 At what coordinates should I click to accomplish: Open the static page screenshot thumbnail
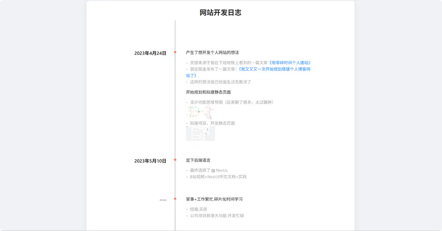click(200, 134)
